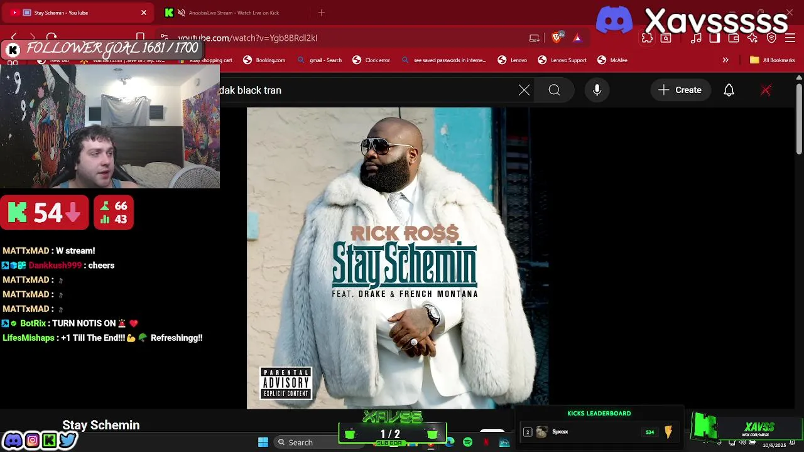Click Spxcsx entry in Kicks Leaderboard
Screen dimensions: 804x452
click(x=600, y=432)
